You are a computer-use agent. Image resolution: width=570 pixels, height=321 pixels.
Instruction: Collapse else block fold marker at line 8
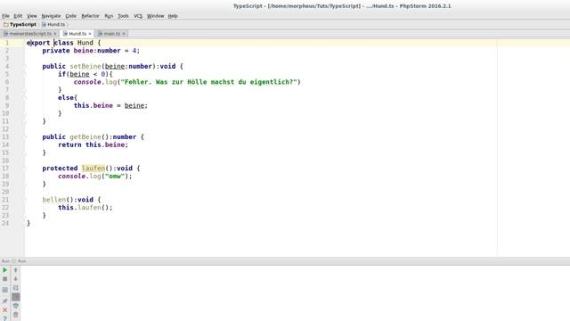coord(26,97)
